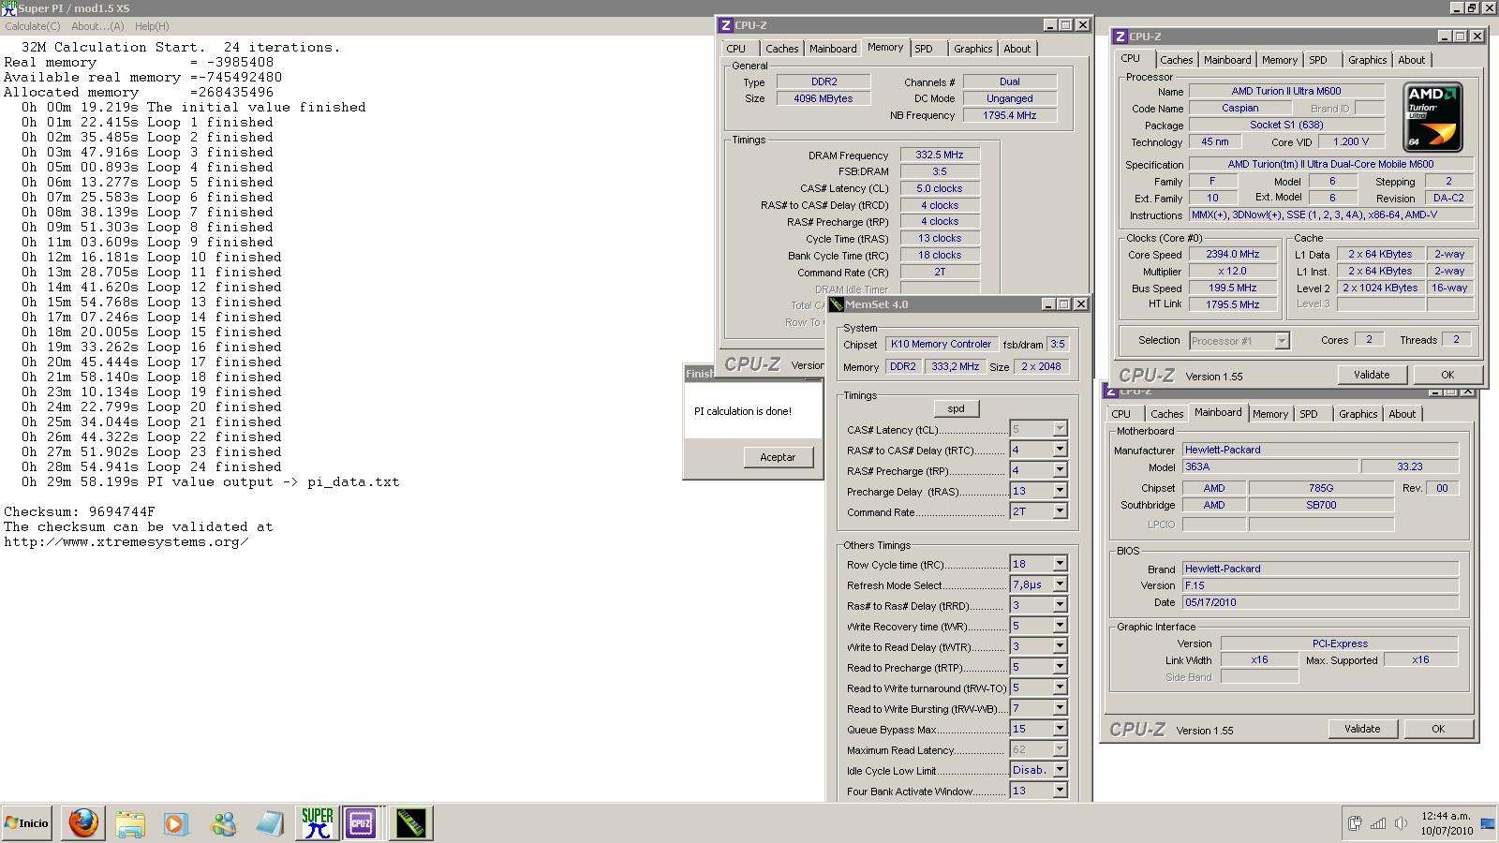1499x843 pixels.
Task: Click Validate in CPU-Z CPU window
Action: 1372,375
